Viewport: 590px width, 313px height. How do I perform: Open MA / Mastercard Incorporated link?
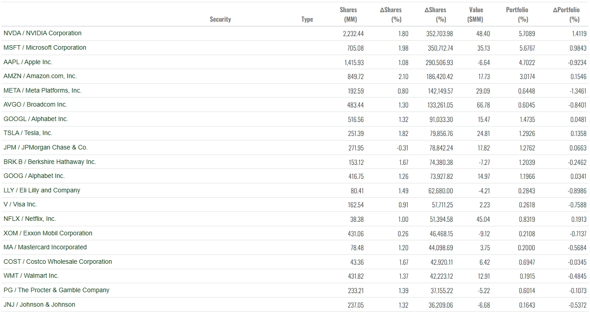pos(45,247)
